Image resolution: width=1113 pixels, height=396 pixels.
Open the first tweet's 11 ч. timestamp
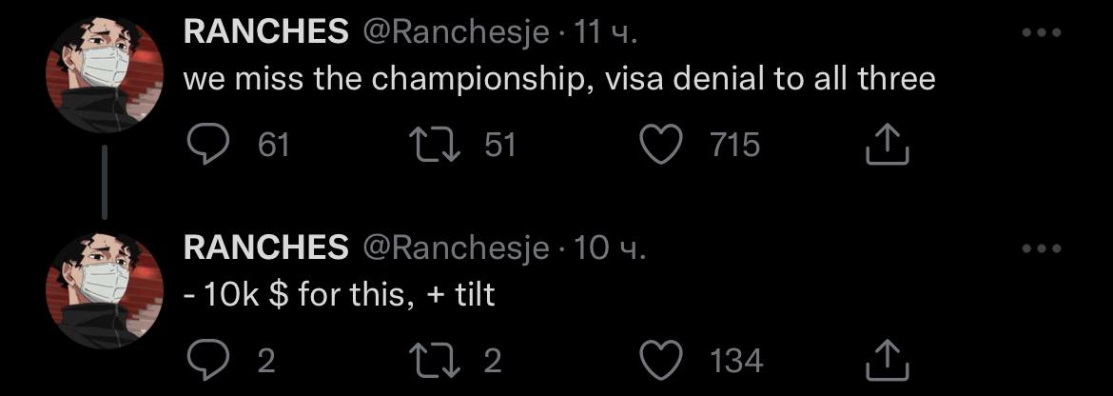(607, 32)
